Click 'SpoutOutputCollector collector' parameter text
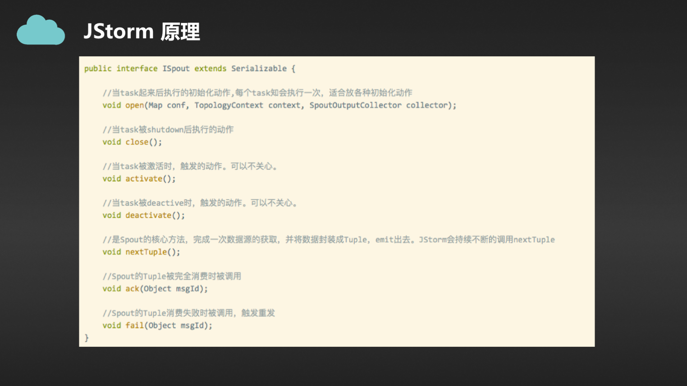This screenshot has height=386, width=687. tap(379, 105)
